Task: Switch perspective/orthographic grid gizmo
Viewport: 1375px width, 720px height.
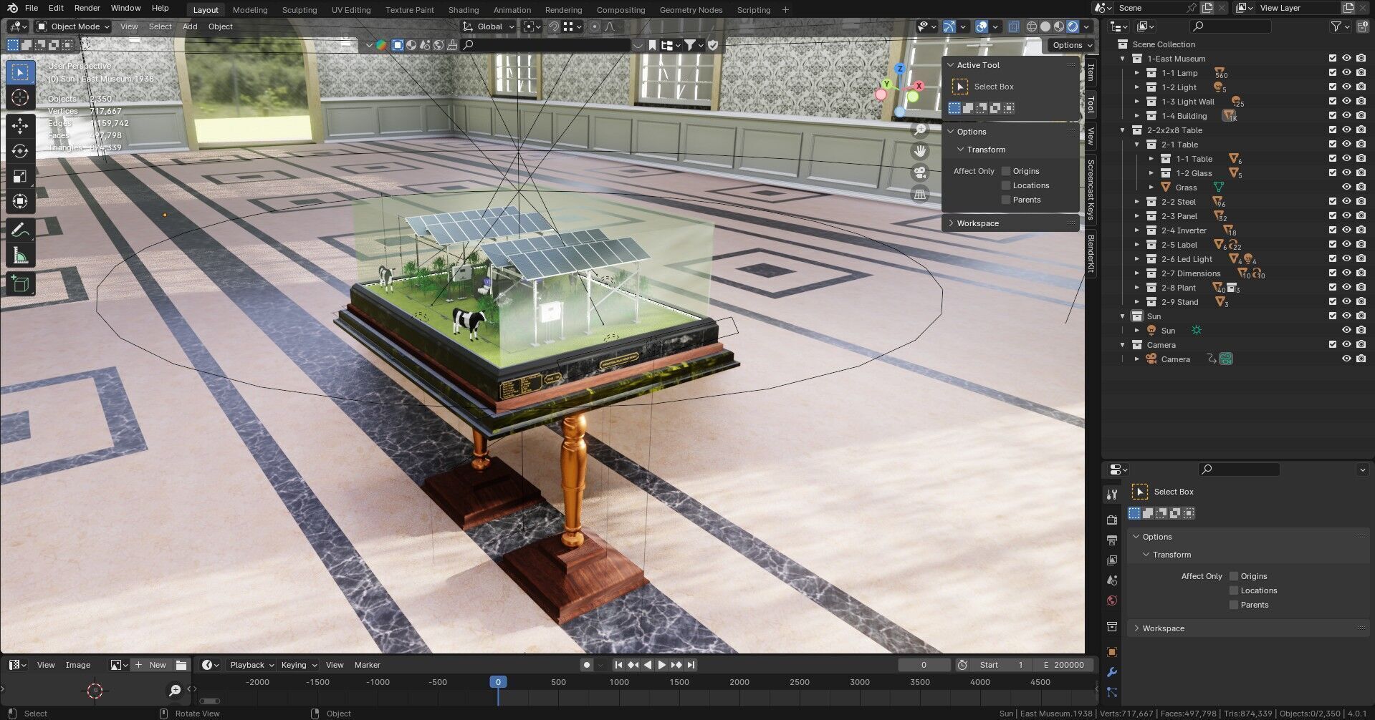Action: tap(920, 194)
